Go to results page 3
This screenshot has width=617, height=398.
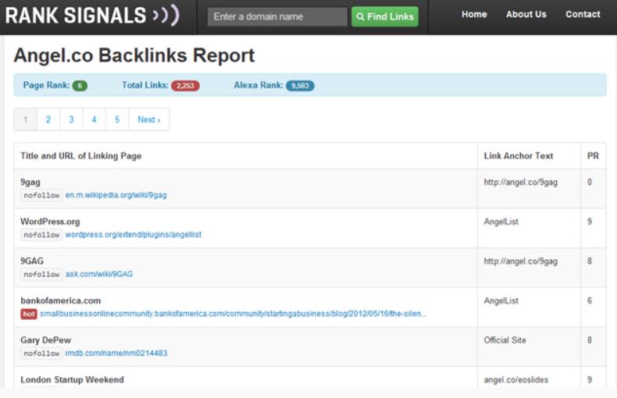coord(71,119)
